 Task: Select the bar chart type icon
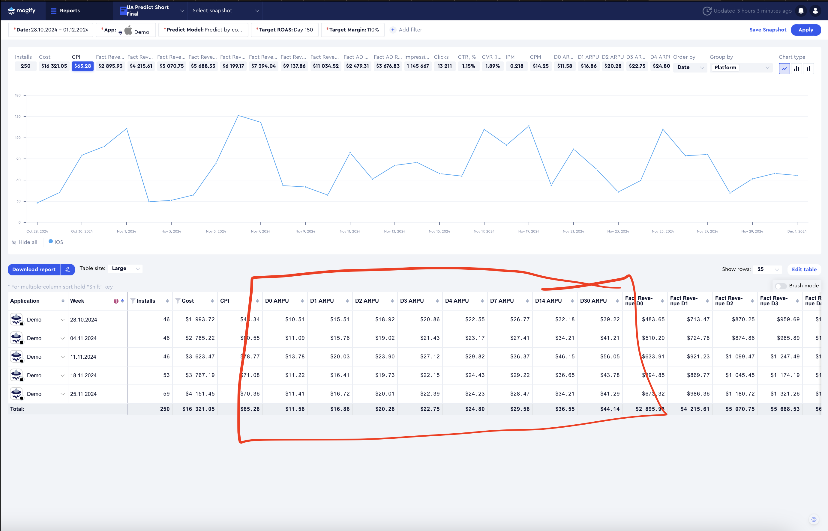[796, 69]
